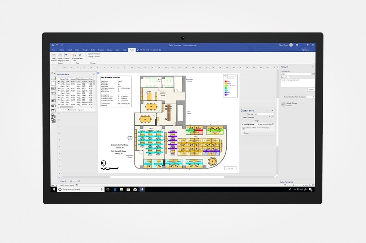Click Reply under Adele Vance's comment
The height and width of the screenshot is (243, 366).
[x=246, y=133]
